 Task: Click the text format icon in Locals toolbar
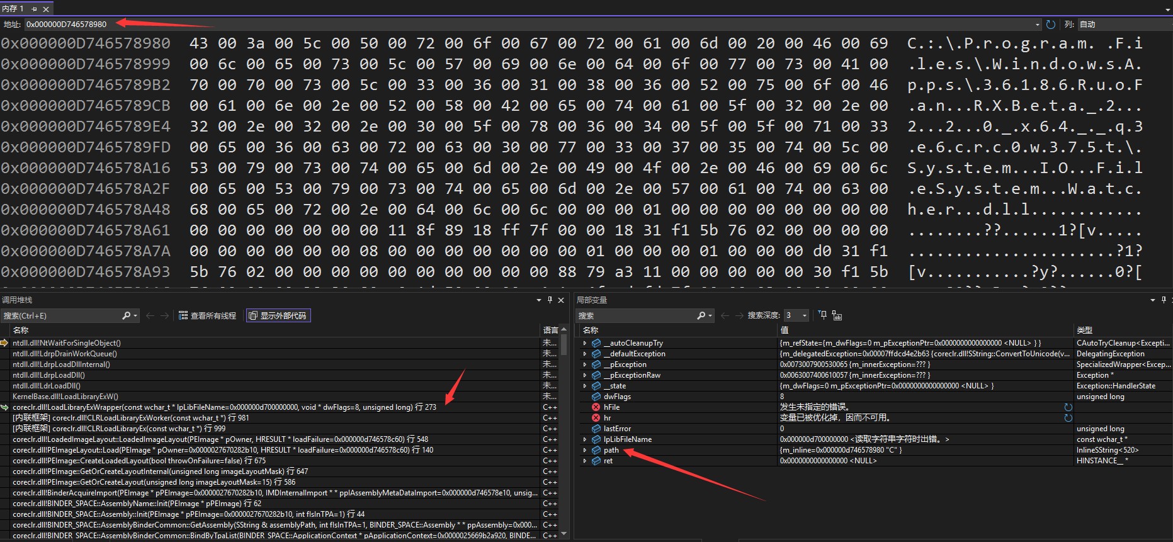(x=837, y=315)
